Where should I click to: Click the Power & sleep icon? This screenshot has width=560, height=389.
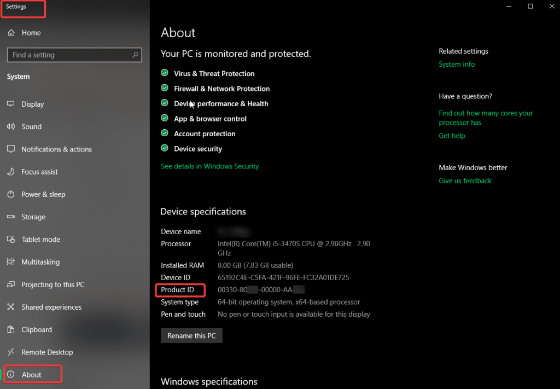11,194
